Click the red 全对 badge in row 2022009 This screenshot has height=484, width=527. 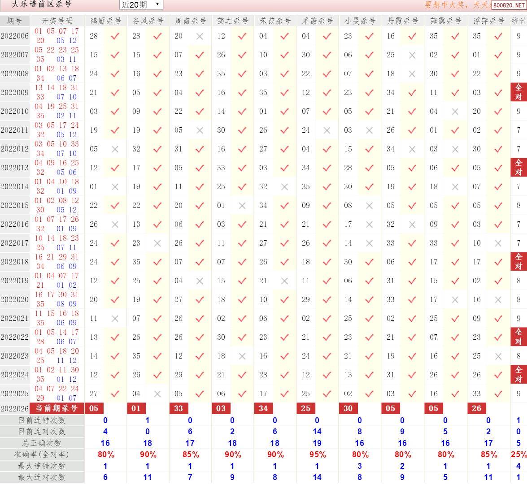tap(518, 92)
